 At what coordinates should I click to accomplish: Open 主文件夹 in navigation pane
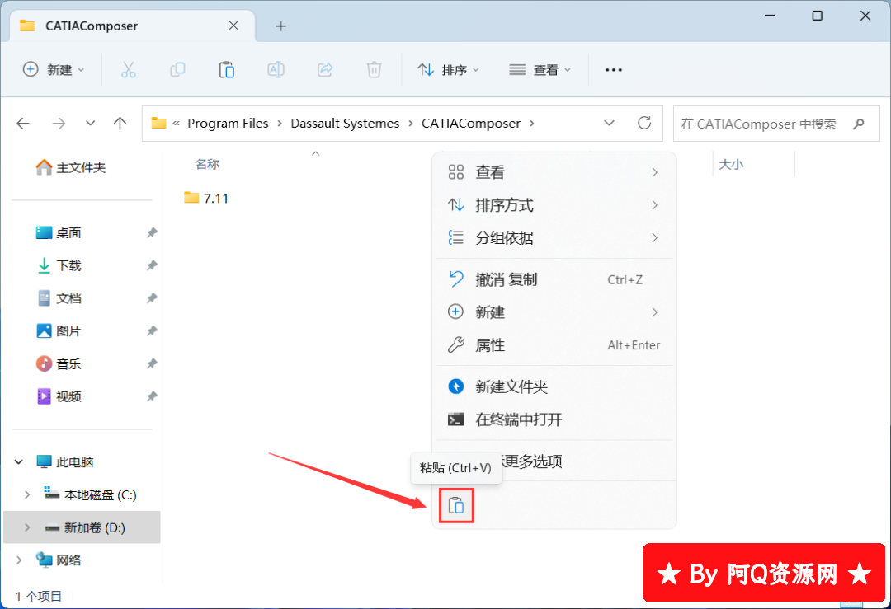(x=71, y=167)
